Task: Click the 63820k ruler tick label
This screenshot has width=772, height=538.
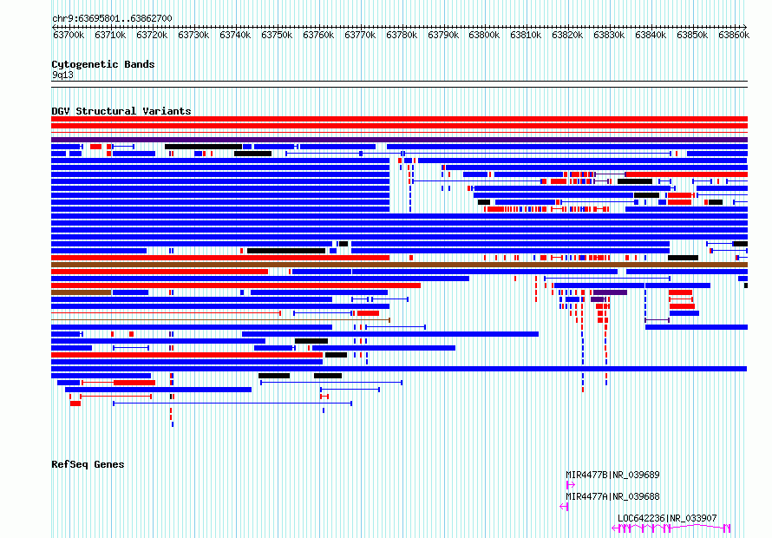Action: [567, 36]
